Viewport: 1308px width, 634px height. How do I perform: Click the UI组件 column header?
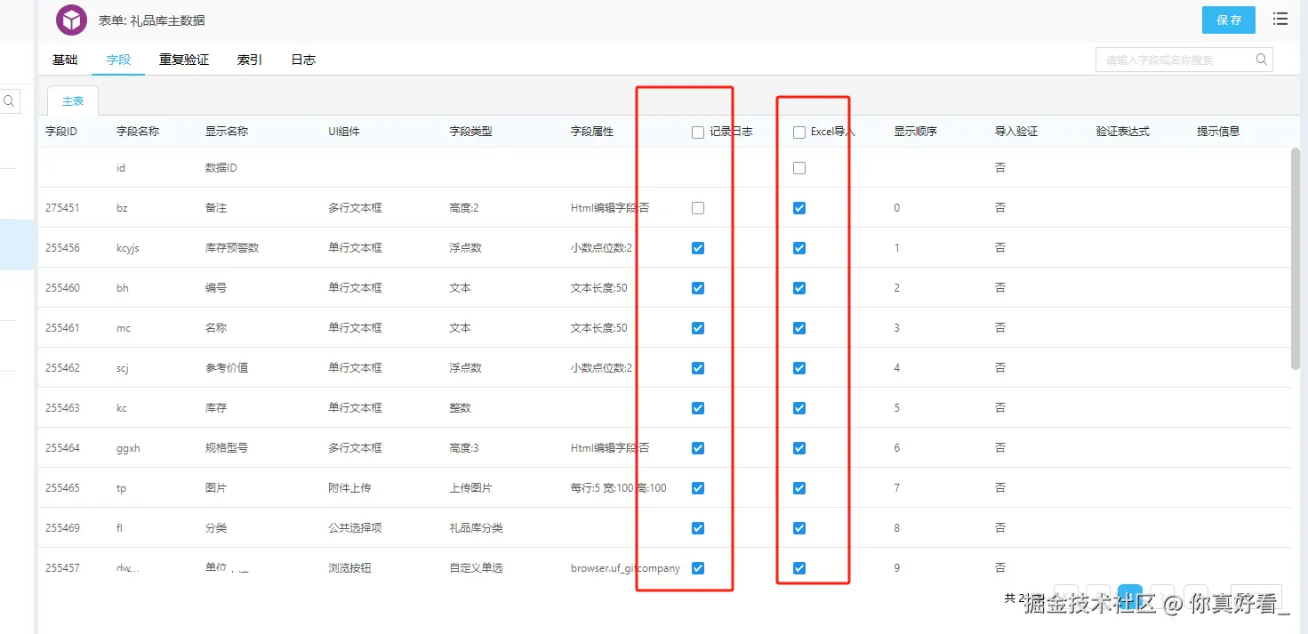pos(344,132)
